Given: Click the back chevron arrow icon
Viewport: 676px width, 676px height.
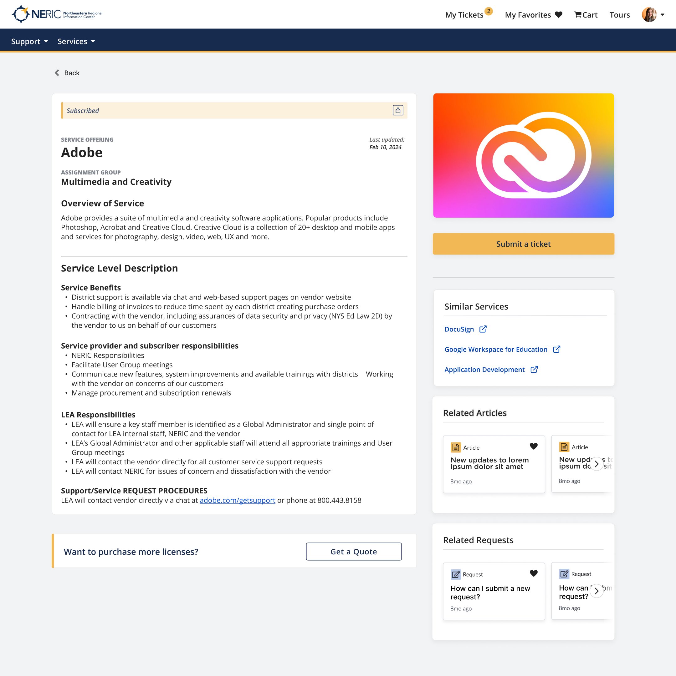Looking at the screenshot, I should 57,73.
